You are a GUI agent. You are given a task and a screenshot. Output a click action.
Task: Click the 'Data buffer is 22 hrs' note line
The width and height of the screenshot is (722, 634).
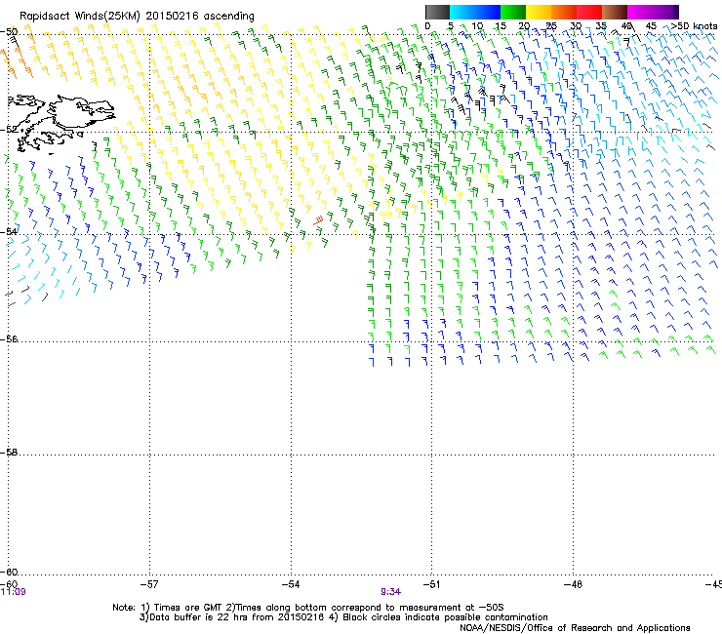pos(343,617)
